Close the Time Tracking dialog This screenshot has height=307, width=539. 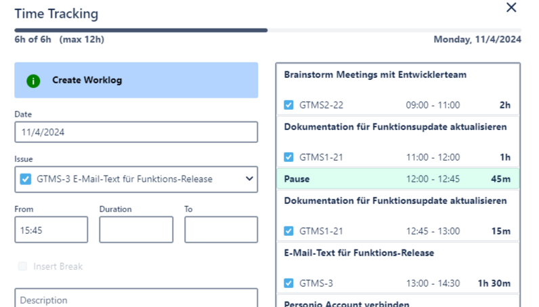[511, 7]
